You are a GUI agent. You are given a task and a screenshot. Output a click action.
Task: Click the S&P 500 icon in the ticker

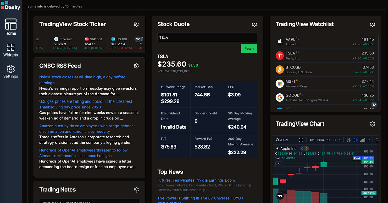[x=87, y=39]
